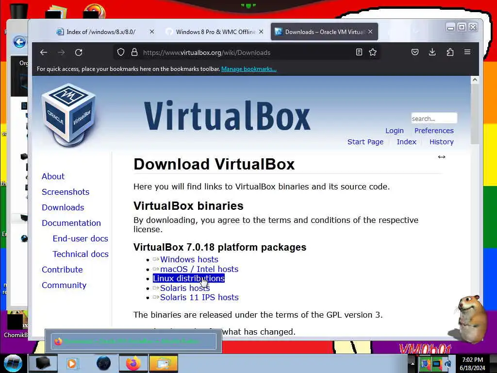Open the Preferences link

point(434,131)
